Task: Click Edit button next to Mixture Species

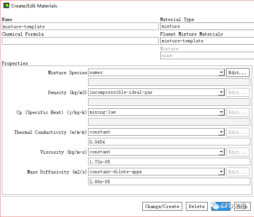Action: [x=238, y=73]
